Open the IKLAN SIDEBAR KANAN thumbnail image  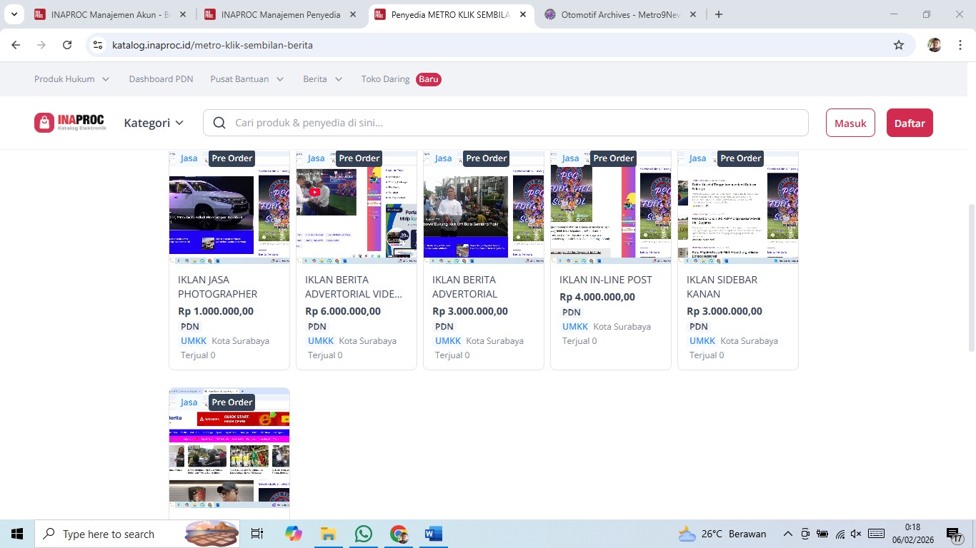[738, 208]
